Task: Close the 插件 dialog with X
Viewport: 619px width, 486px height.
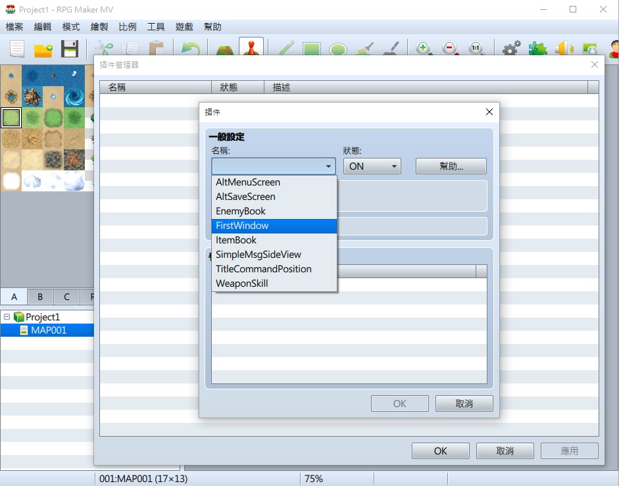Action: click(489, 112)
